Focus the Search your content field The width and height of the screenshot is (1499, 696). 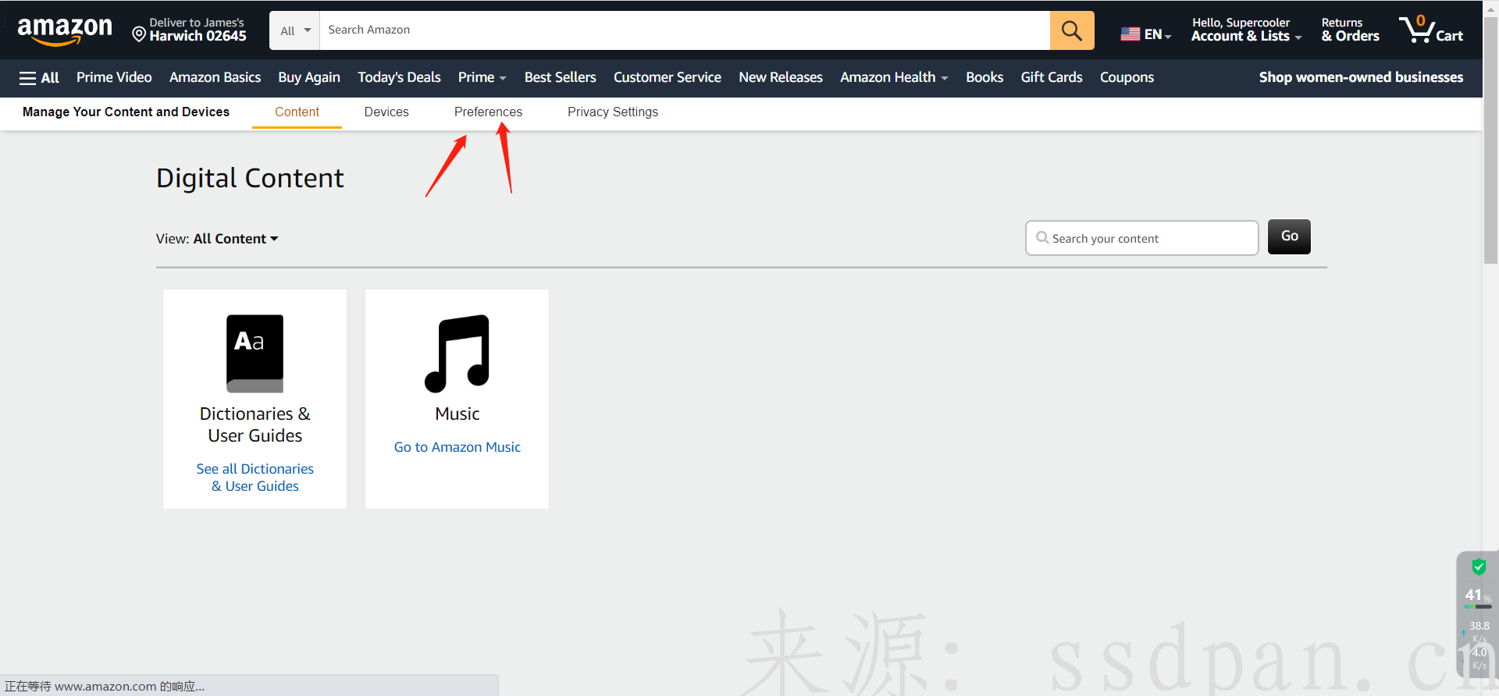(x=1141, y=238)
